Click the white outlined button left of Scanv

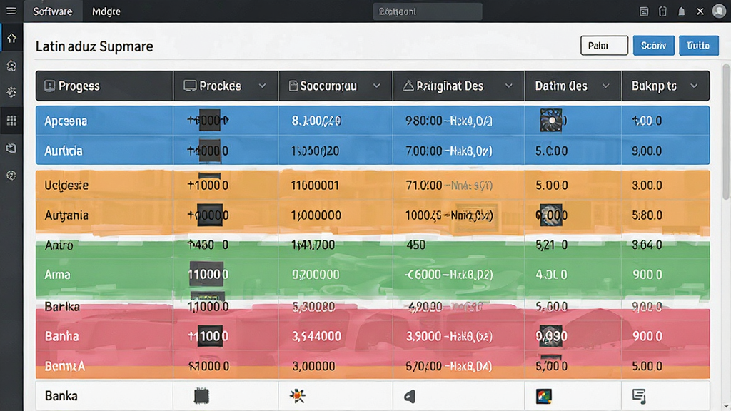[604, 46]
